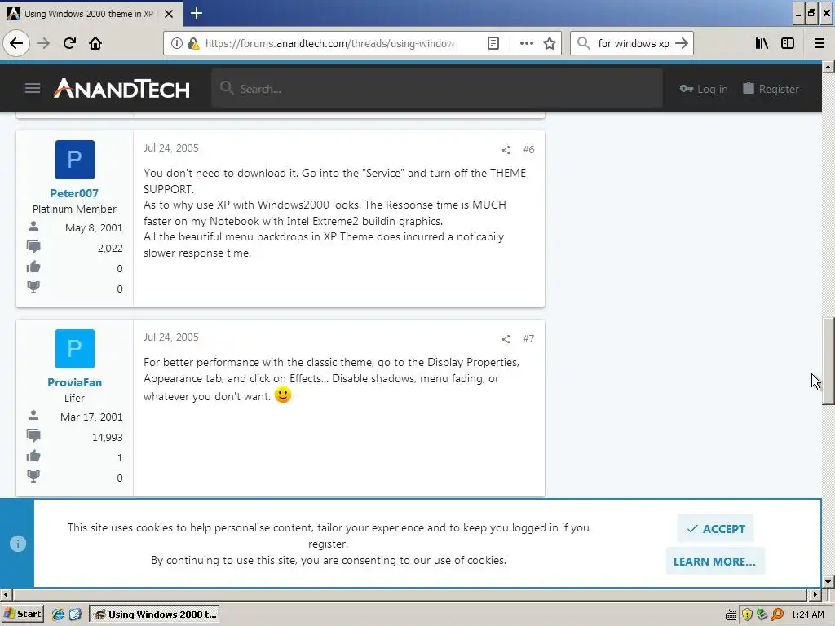
Task: Click the scroll down arrow
Action: point(828,581)
